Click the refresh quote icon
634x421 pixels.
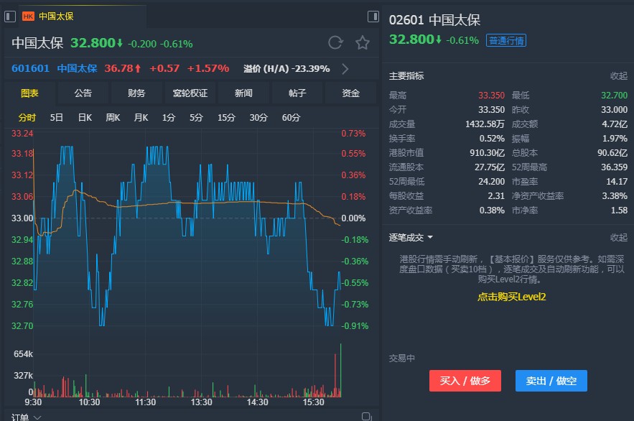point(335,43)
